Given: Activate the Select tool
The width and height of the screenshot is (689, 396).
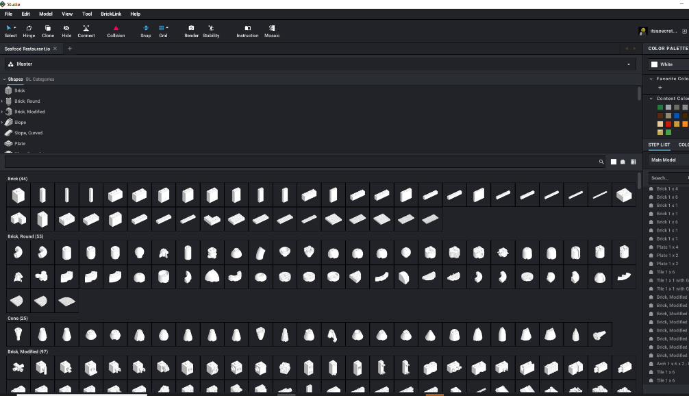Looking at the screenshot, I should pyautogui.click(x=10, y=31).
